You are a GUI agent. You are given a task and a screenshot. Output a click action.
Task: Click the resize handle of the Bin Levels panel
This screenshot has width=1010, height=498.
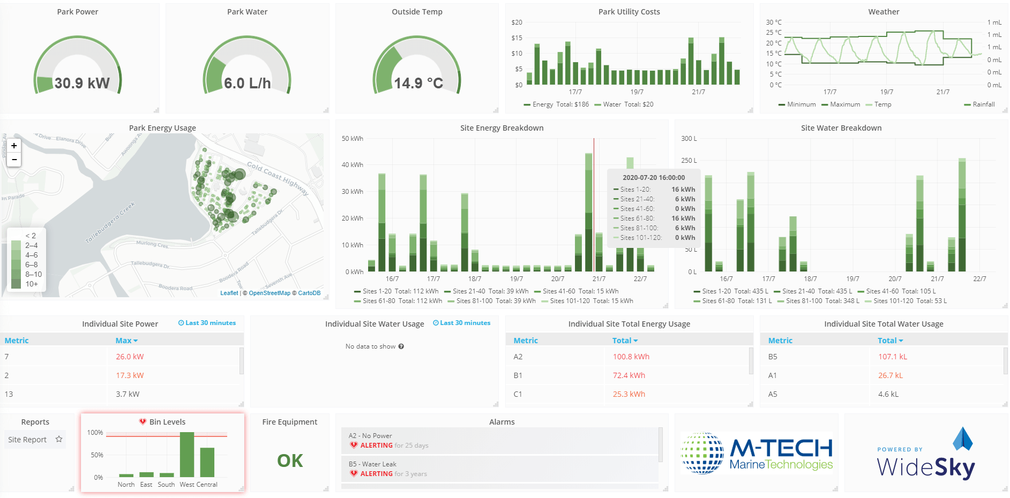[241, 489]
